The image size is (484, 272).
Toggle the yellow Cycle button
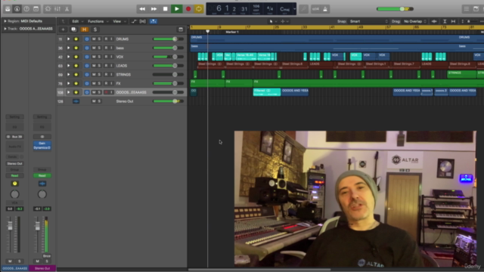tap(199, 9)
